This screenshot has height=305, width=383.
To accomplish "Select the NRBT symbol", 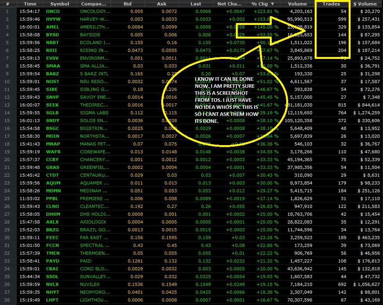I will pyautogui.click(x=53, y=43).
